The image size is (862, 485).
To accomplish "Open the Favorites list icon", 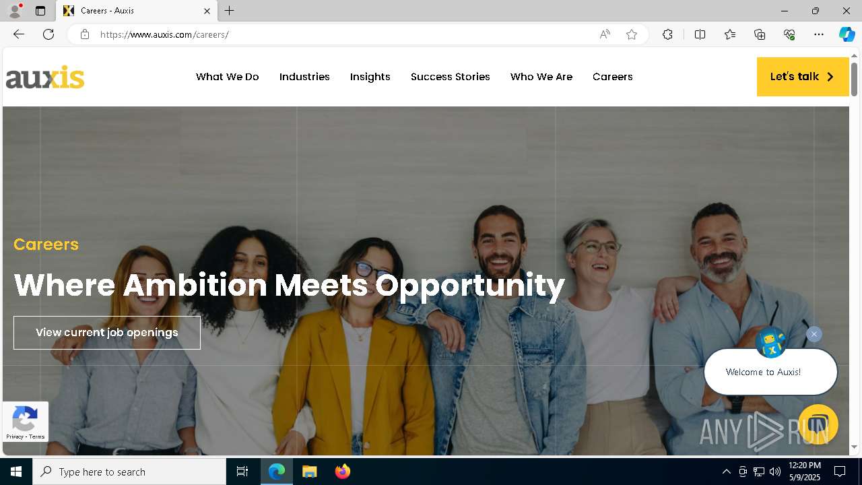I will coord(730,34).
